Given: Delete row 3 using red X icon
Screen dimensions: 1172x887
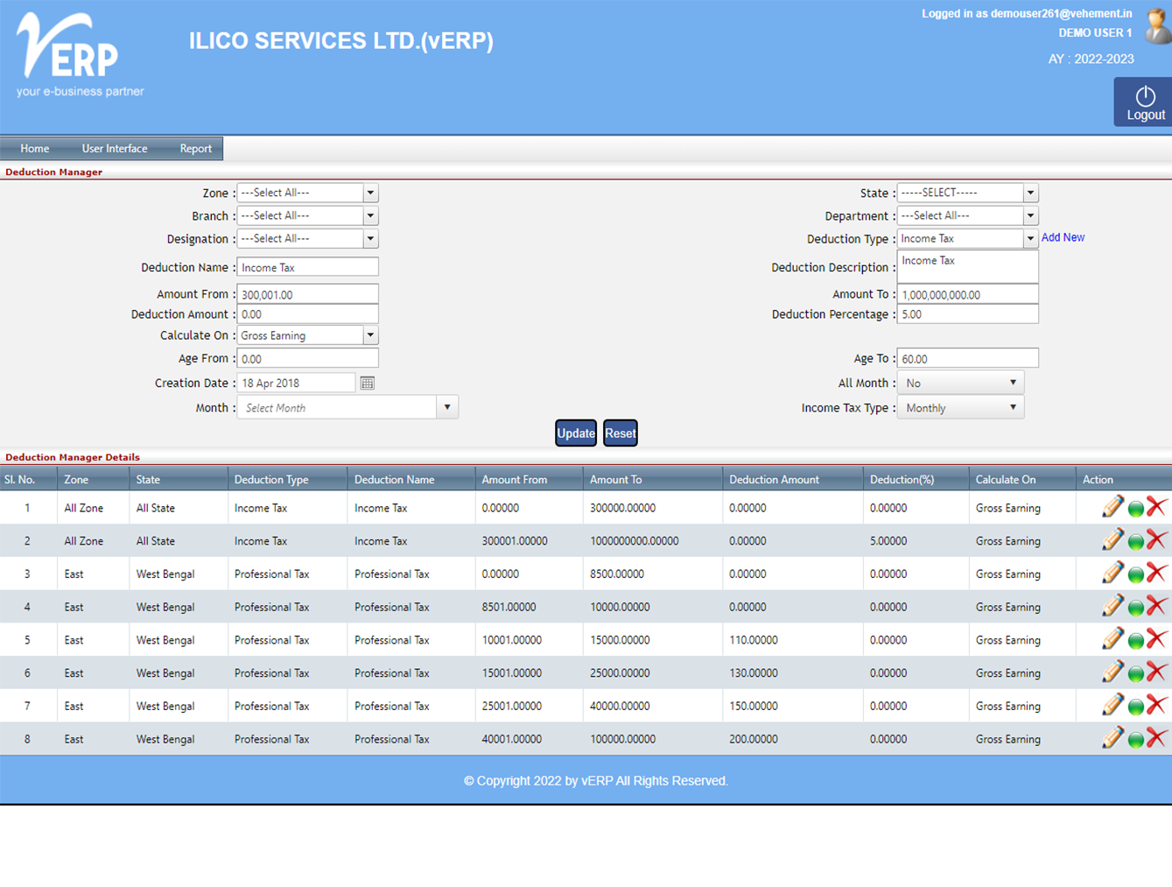Looking at the screenshot, I should click(1156, 573).
